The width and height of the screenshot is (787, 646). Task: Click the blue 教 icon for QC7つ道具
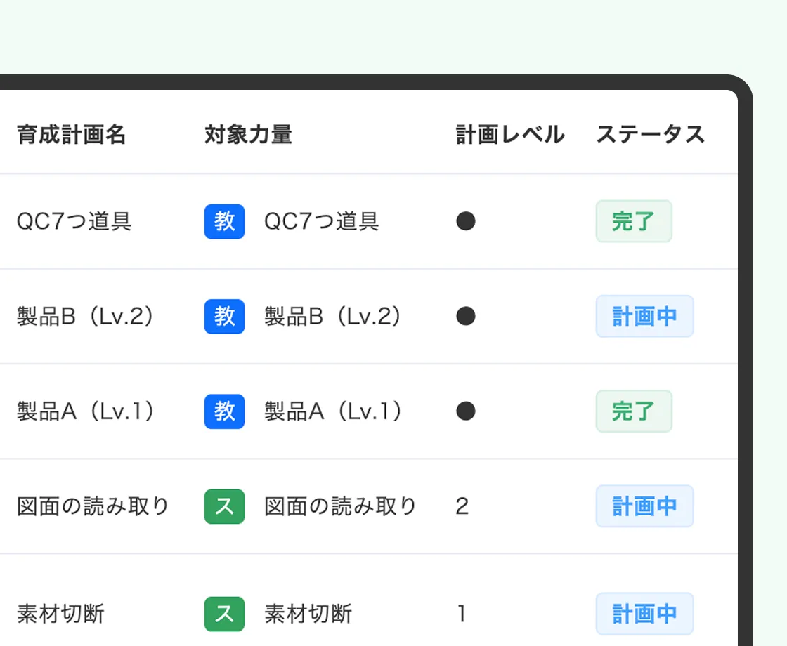coord(224,221)
